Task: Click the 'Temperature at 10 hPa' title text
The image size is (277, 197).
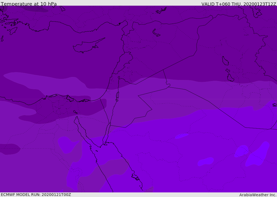Action: pyautogui.click(x=29, y=4)
